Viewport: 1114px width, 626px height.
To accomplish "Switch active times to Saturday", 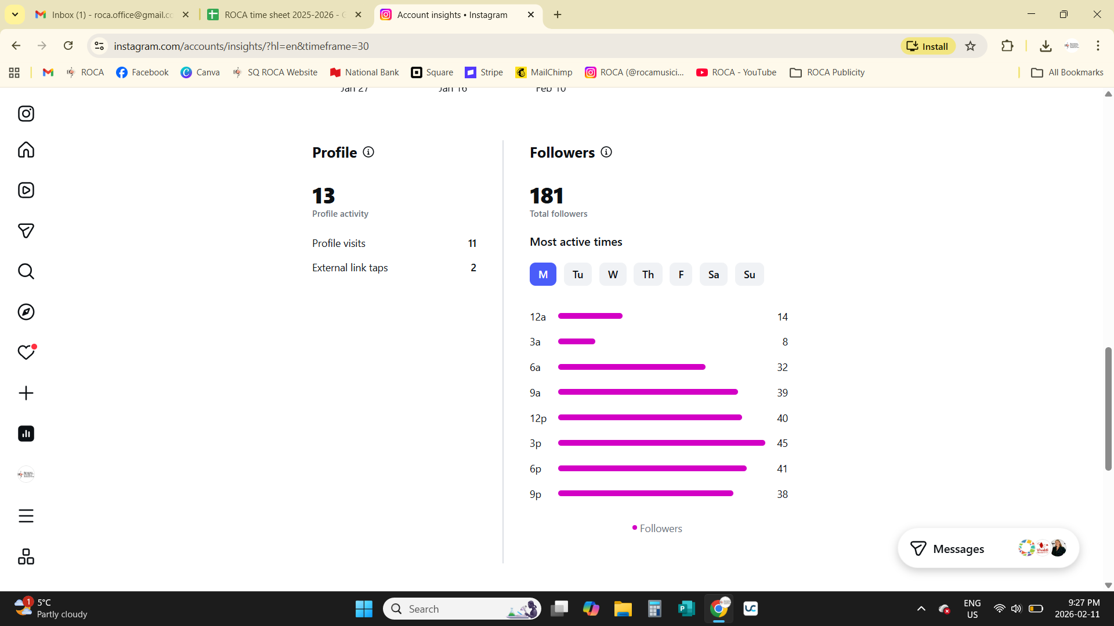I will (x=713, y=274).
